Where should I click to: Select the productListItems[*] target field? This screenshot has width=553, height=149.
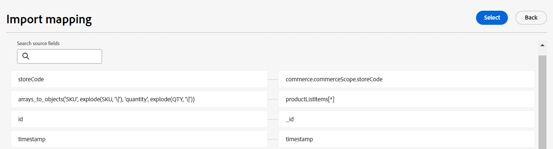pyautogui.click(x=406, y=99)
